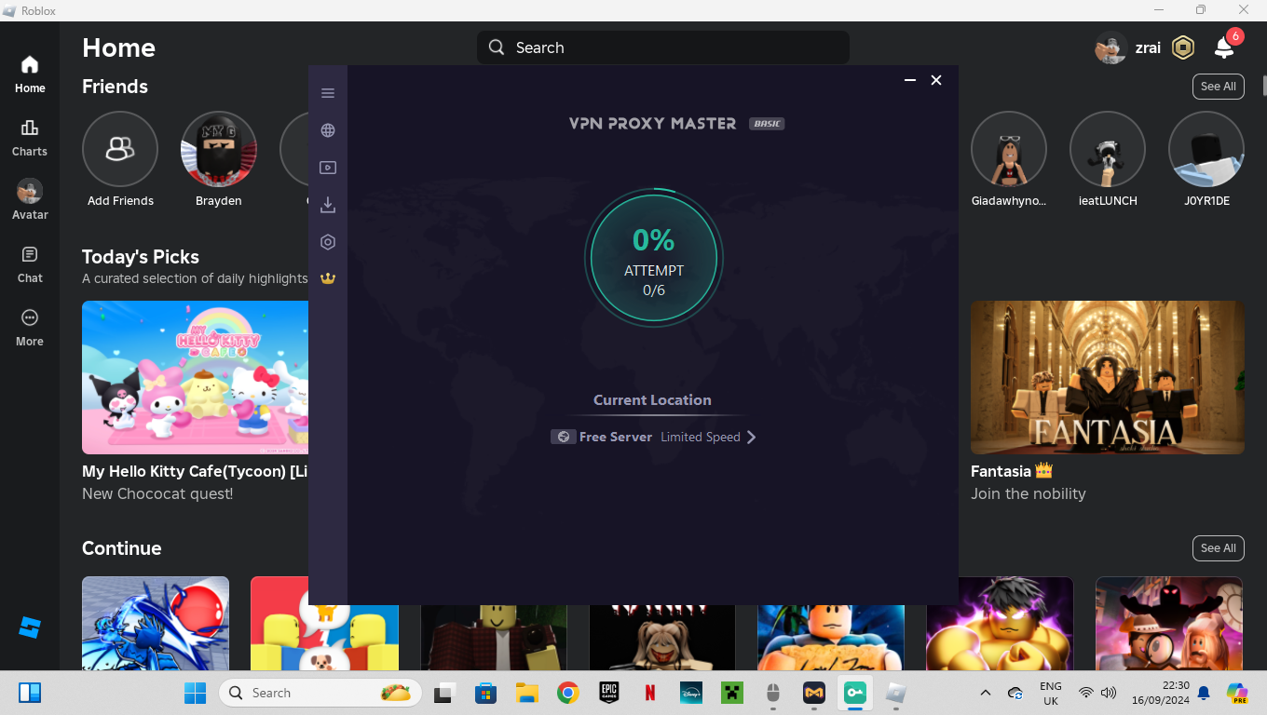Viewport: 1267px width, 715px height.
Task: Open the muscular purple-haired character game tile
Action: [x=1000, y=623]
